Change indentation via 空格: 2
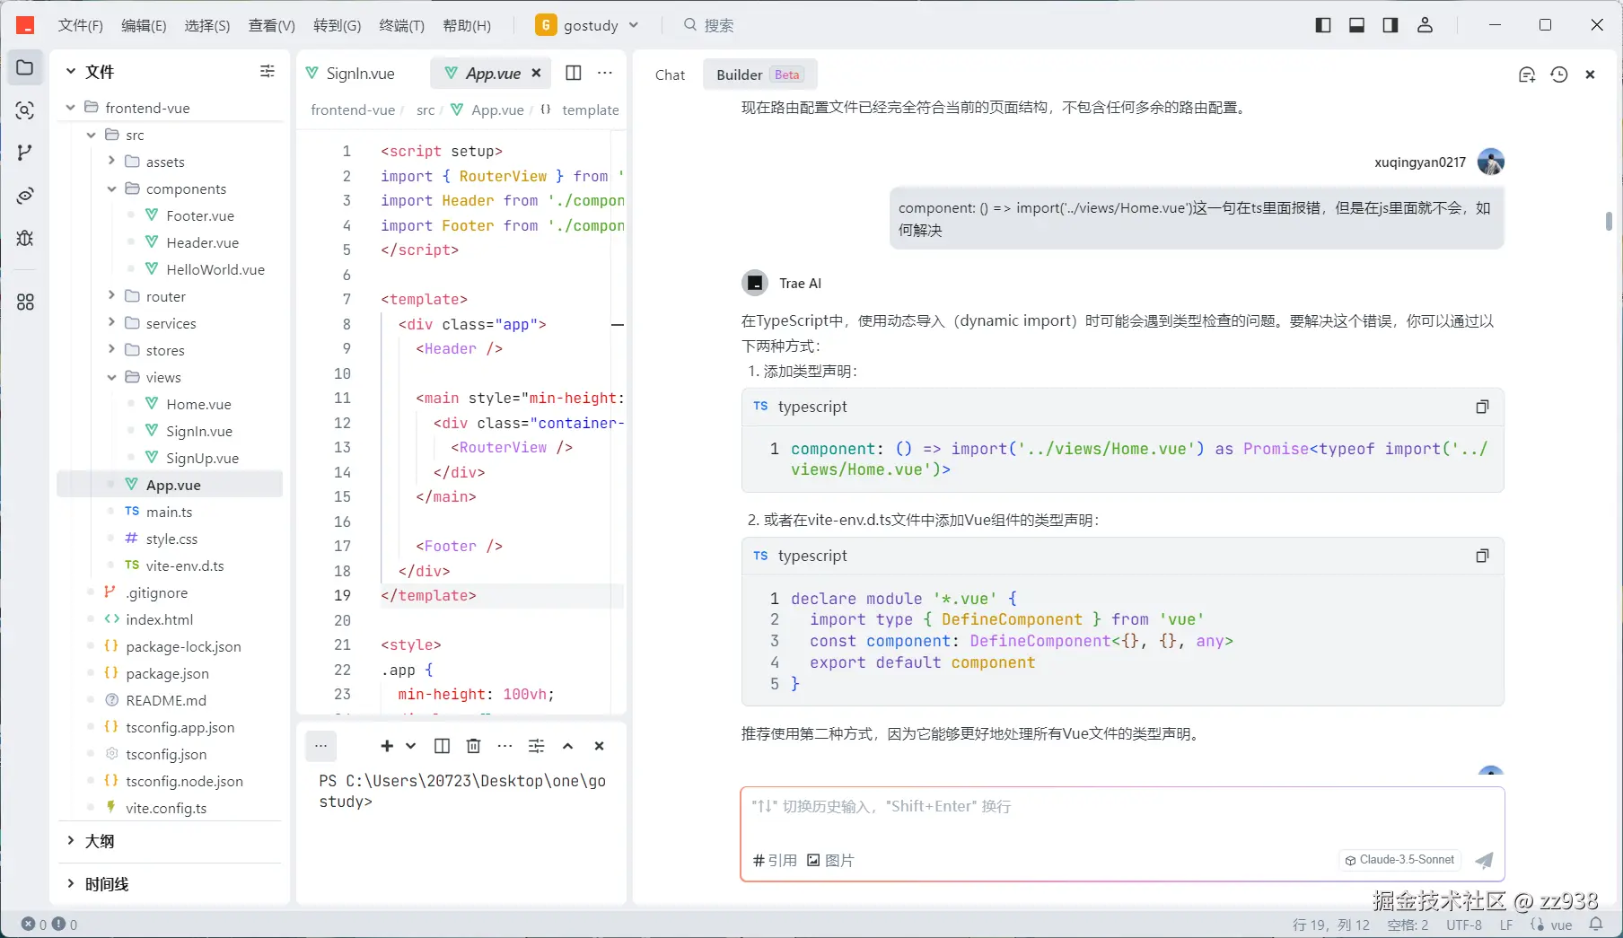 pyautogui.click(x=1408, y=925)
